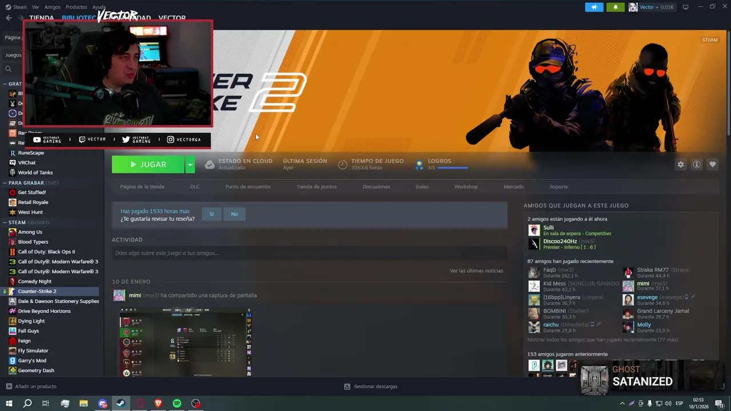Screen dimensions: 731x411
Task: Open Tienda de puntos tab
Action: [x=316, y=187]
